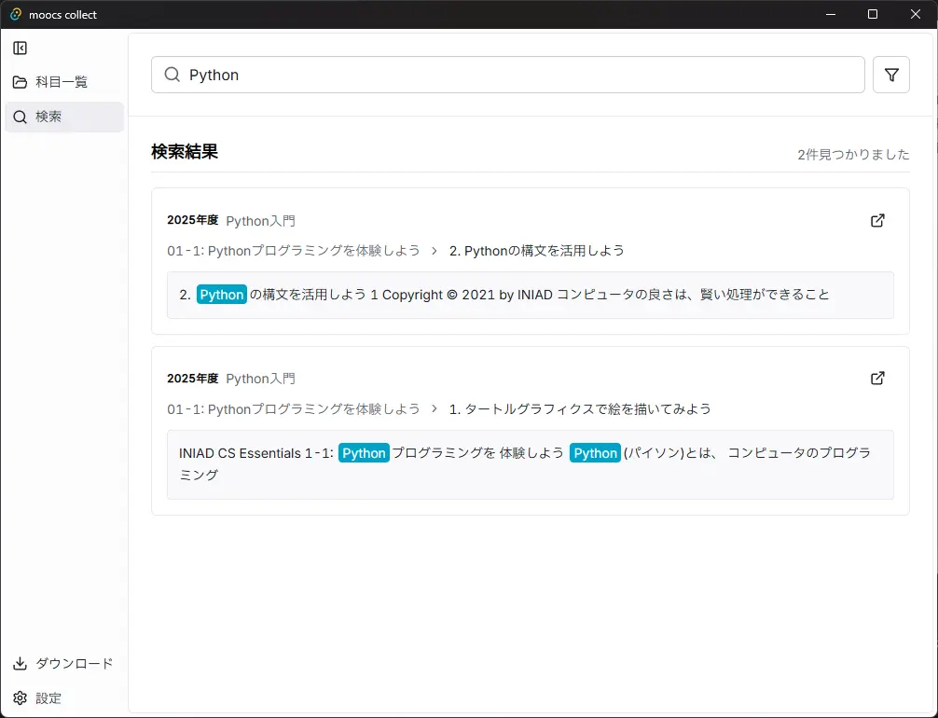Viewport: 938px width, 718px height.
Task: Minimize the moocs collect window
Action: tap(830, 14)
